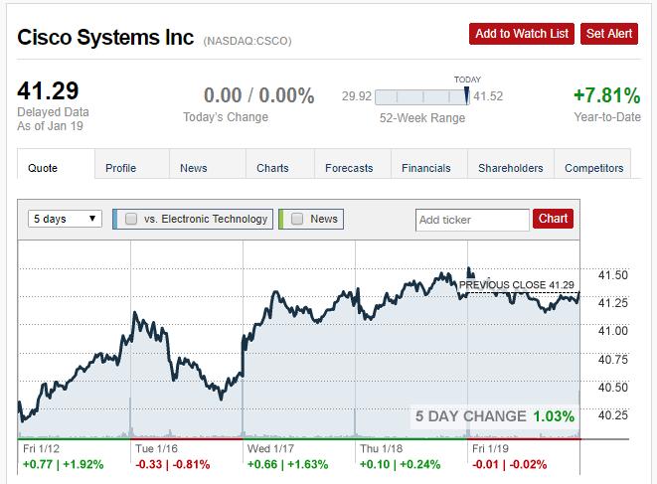Expand the 5 days period dropdown

65,219
